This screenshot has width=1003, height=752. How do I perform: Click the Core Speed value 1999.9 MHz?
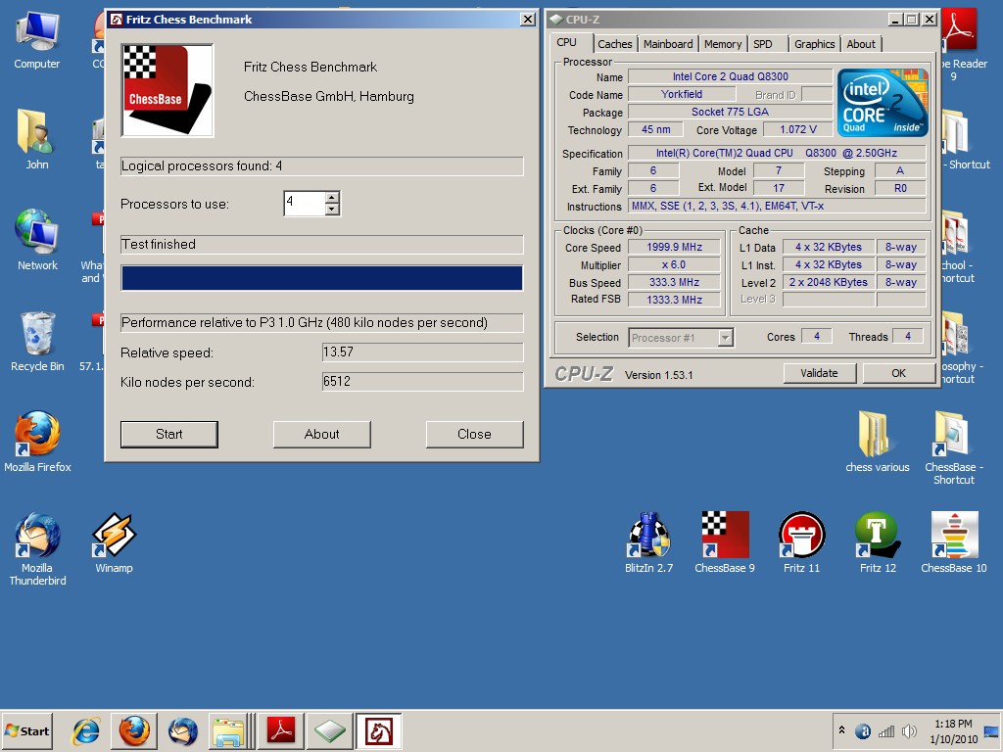coord(674,247)
